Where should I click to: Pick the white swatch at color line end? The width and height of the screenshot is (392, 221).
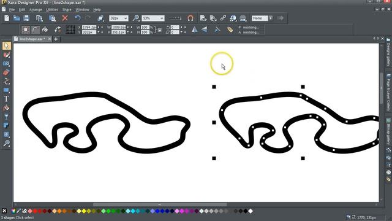coord(251,211)
